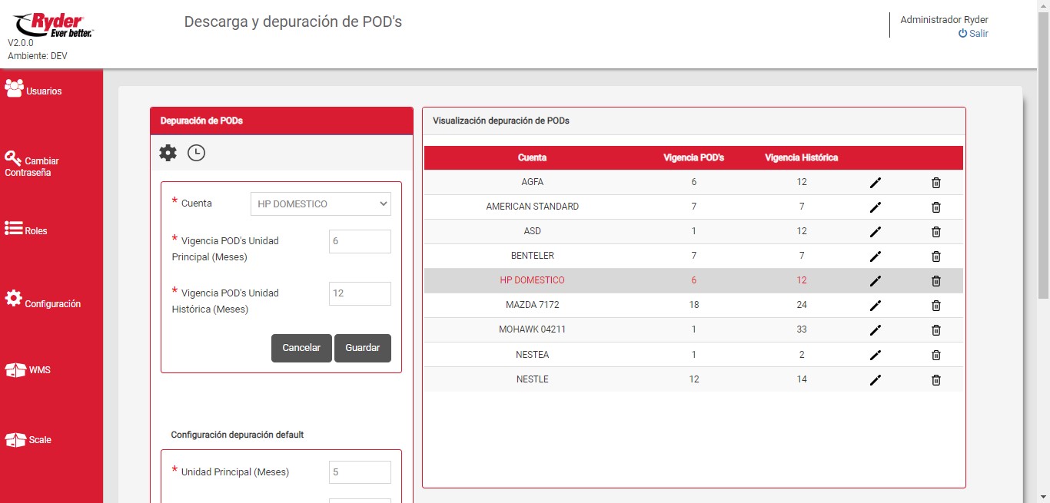Edit the AGFA account row
This screenshot has height=503, width=1050.
tap(875, 183)
